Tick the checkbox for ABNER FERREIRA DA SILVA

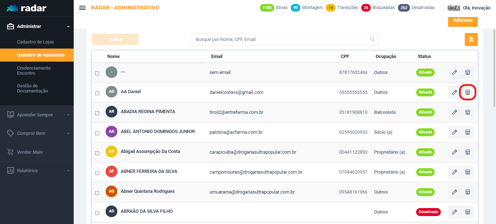tap(97, 173)
